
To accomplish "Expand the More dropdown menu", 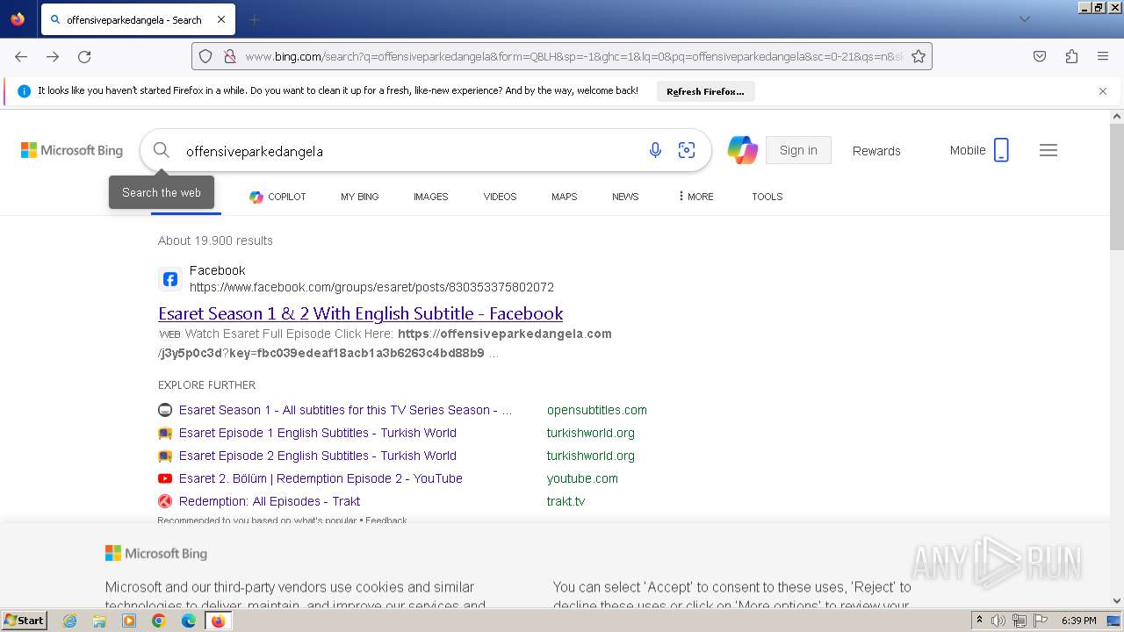I will 695,197.
